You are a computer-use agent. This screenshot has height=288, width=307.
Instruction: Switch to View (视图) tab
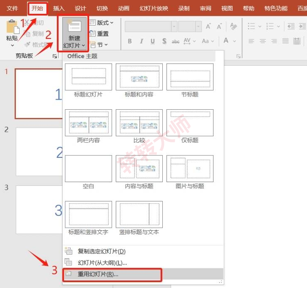pos(227,8)
